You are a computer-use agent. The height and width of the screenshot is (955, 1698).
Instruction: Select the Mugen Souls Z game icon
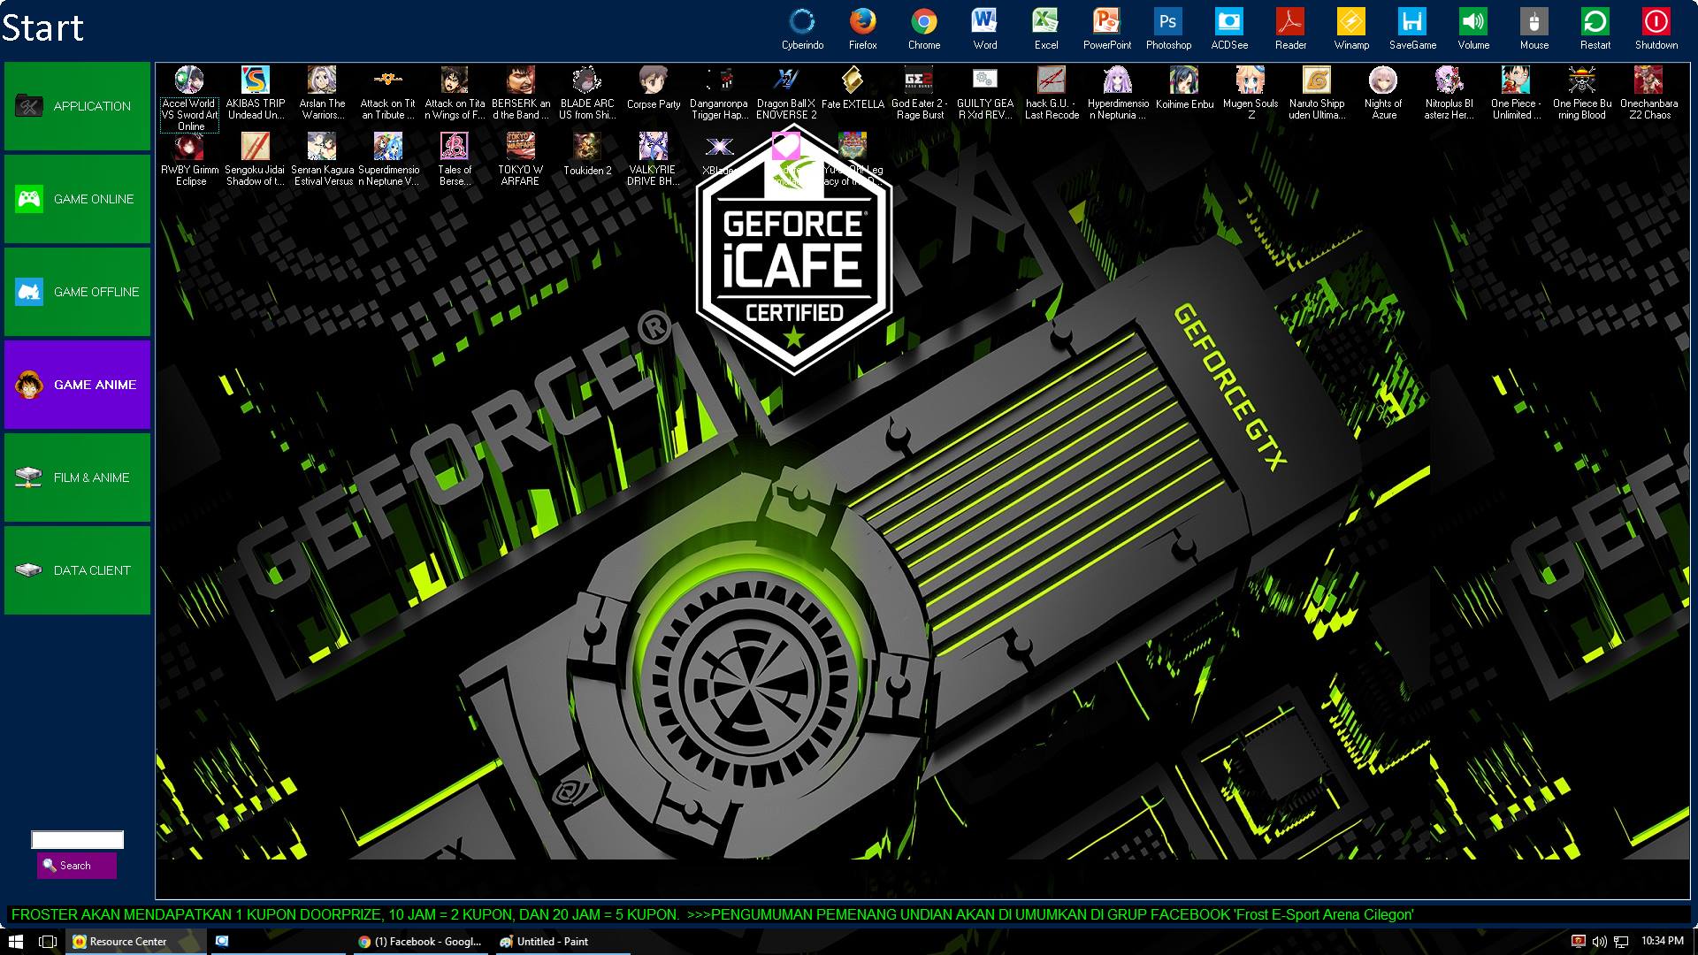click(1251, 94)
